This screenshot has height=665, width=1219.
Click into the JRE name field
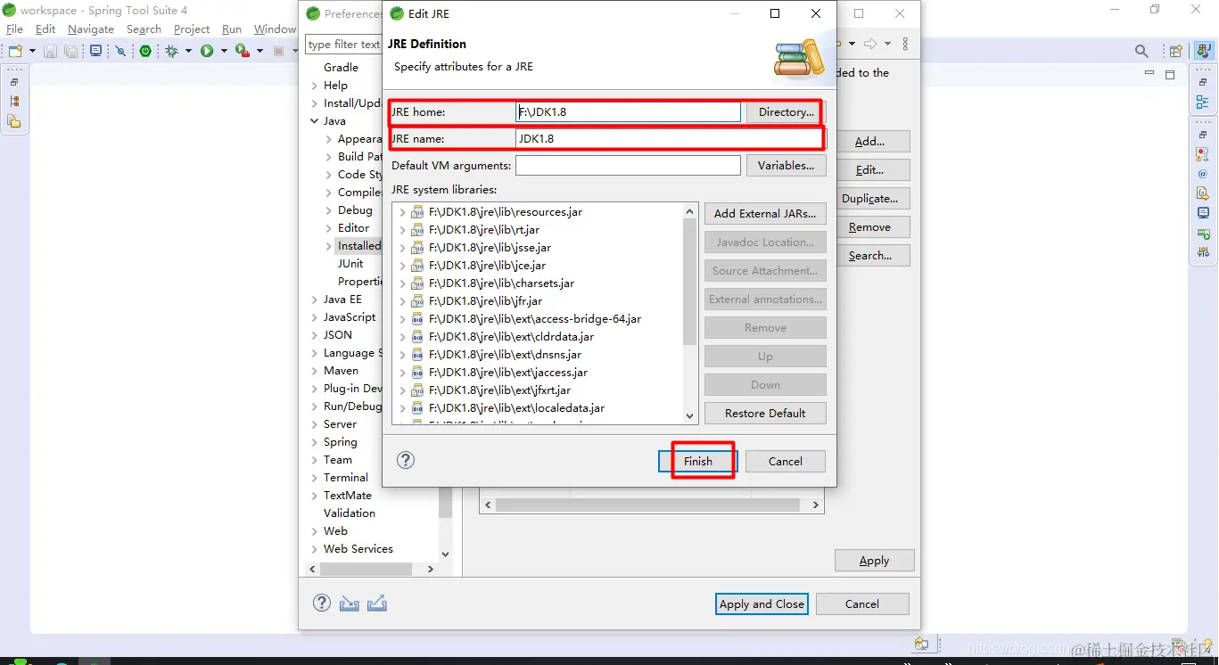pyautogui.click(x=669, y=139)
